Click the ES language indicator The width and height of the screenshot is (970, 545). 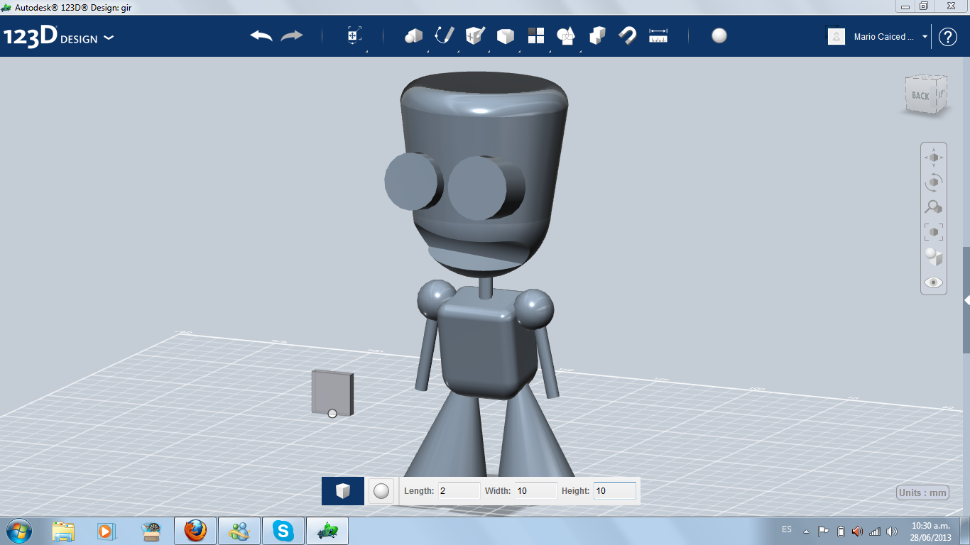pyautogui.click(x=787, y=530)
